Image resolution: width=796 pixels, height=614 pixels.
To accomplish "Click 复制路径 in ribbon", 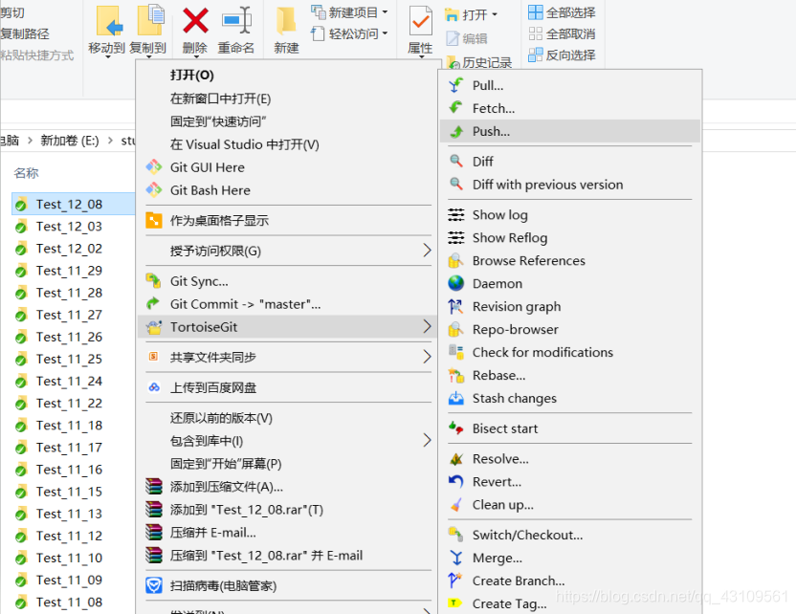I will tap(25, 34).
